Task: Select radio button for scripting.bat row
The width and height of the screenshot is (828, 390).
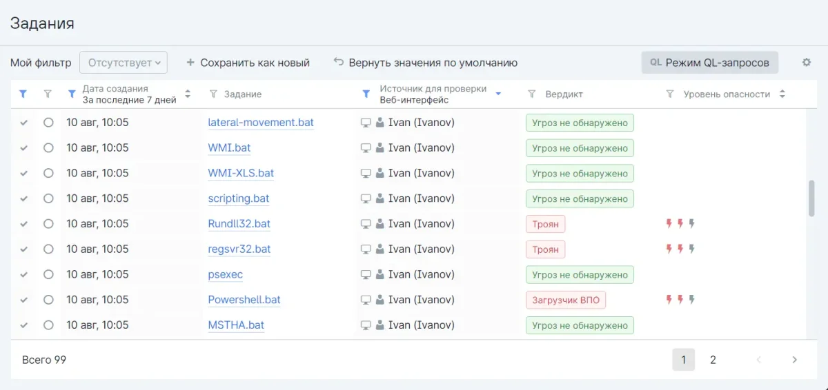Action: 48,198
